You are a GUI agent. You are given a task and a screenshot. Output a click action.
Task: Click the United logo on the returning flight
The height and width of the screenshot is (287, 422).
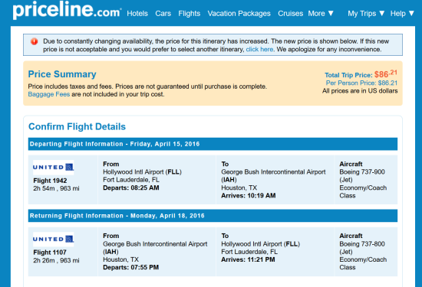(x=53, y=240)
